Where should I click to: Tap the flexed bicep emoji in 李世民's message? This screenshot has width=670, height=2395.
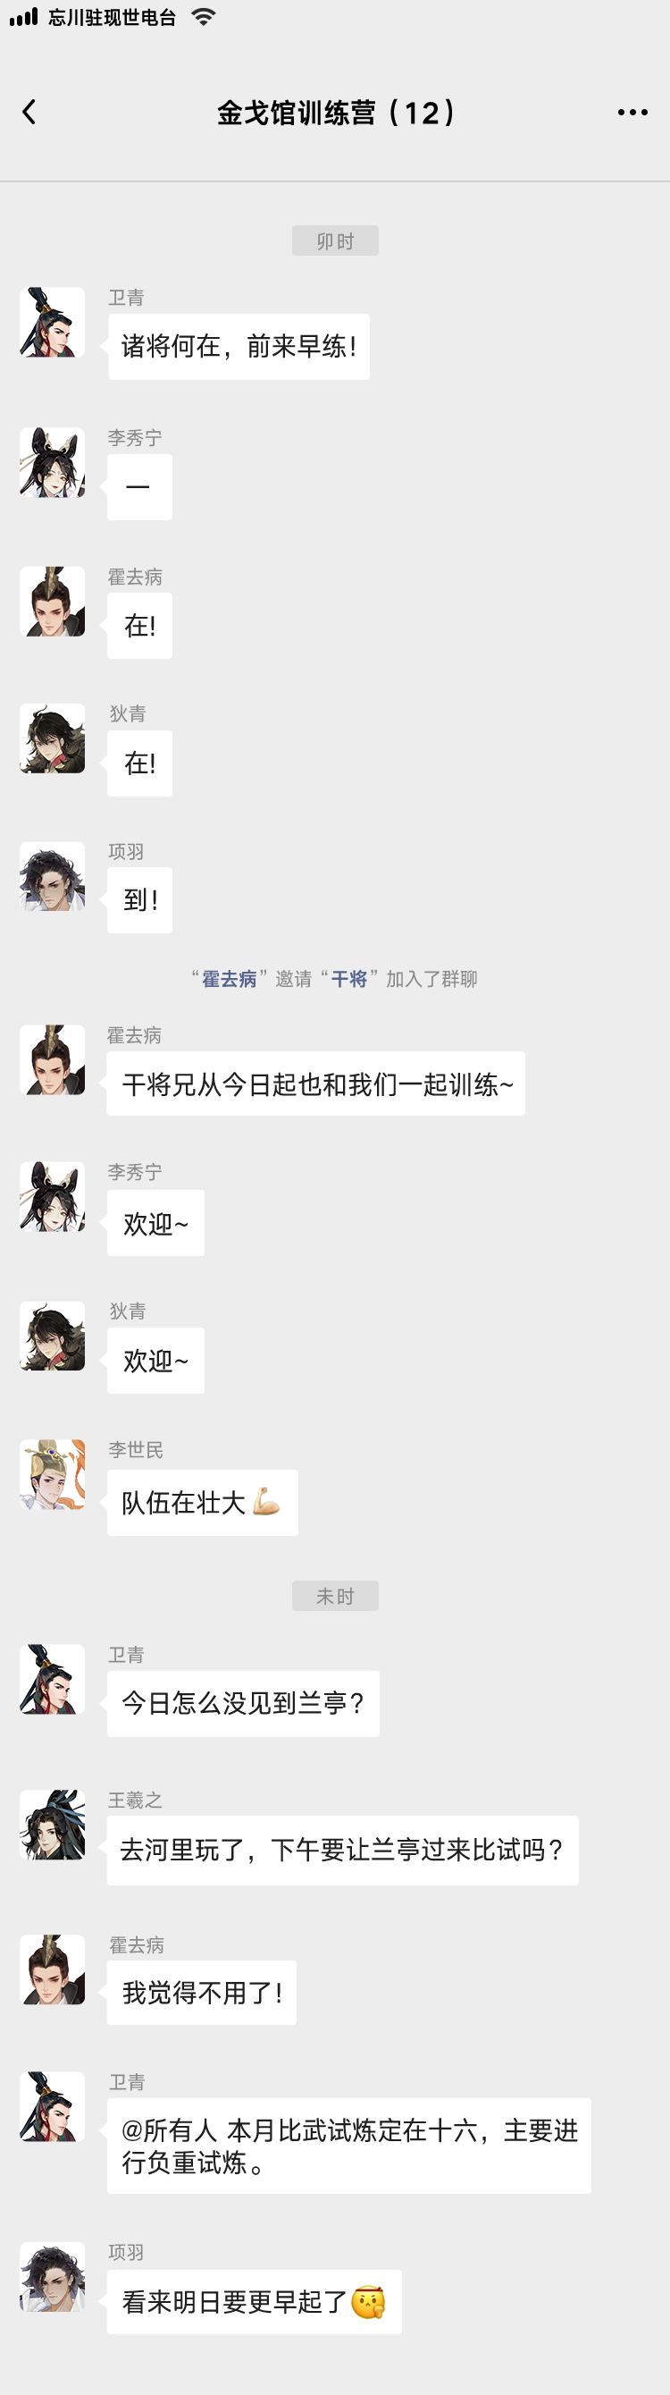(x=266, y=1502)
